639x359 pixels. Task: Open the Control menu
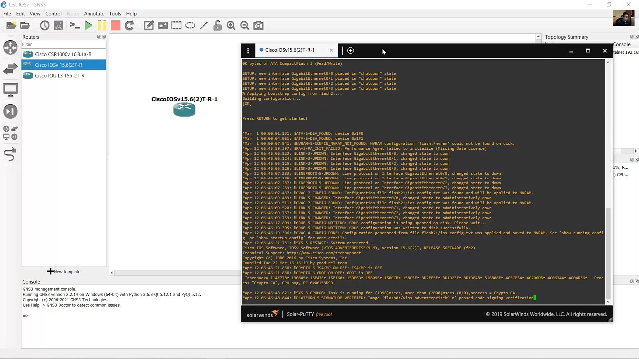(x=53, y=14)
